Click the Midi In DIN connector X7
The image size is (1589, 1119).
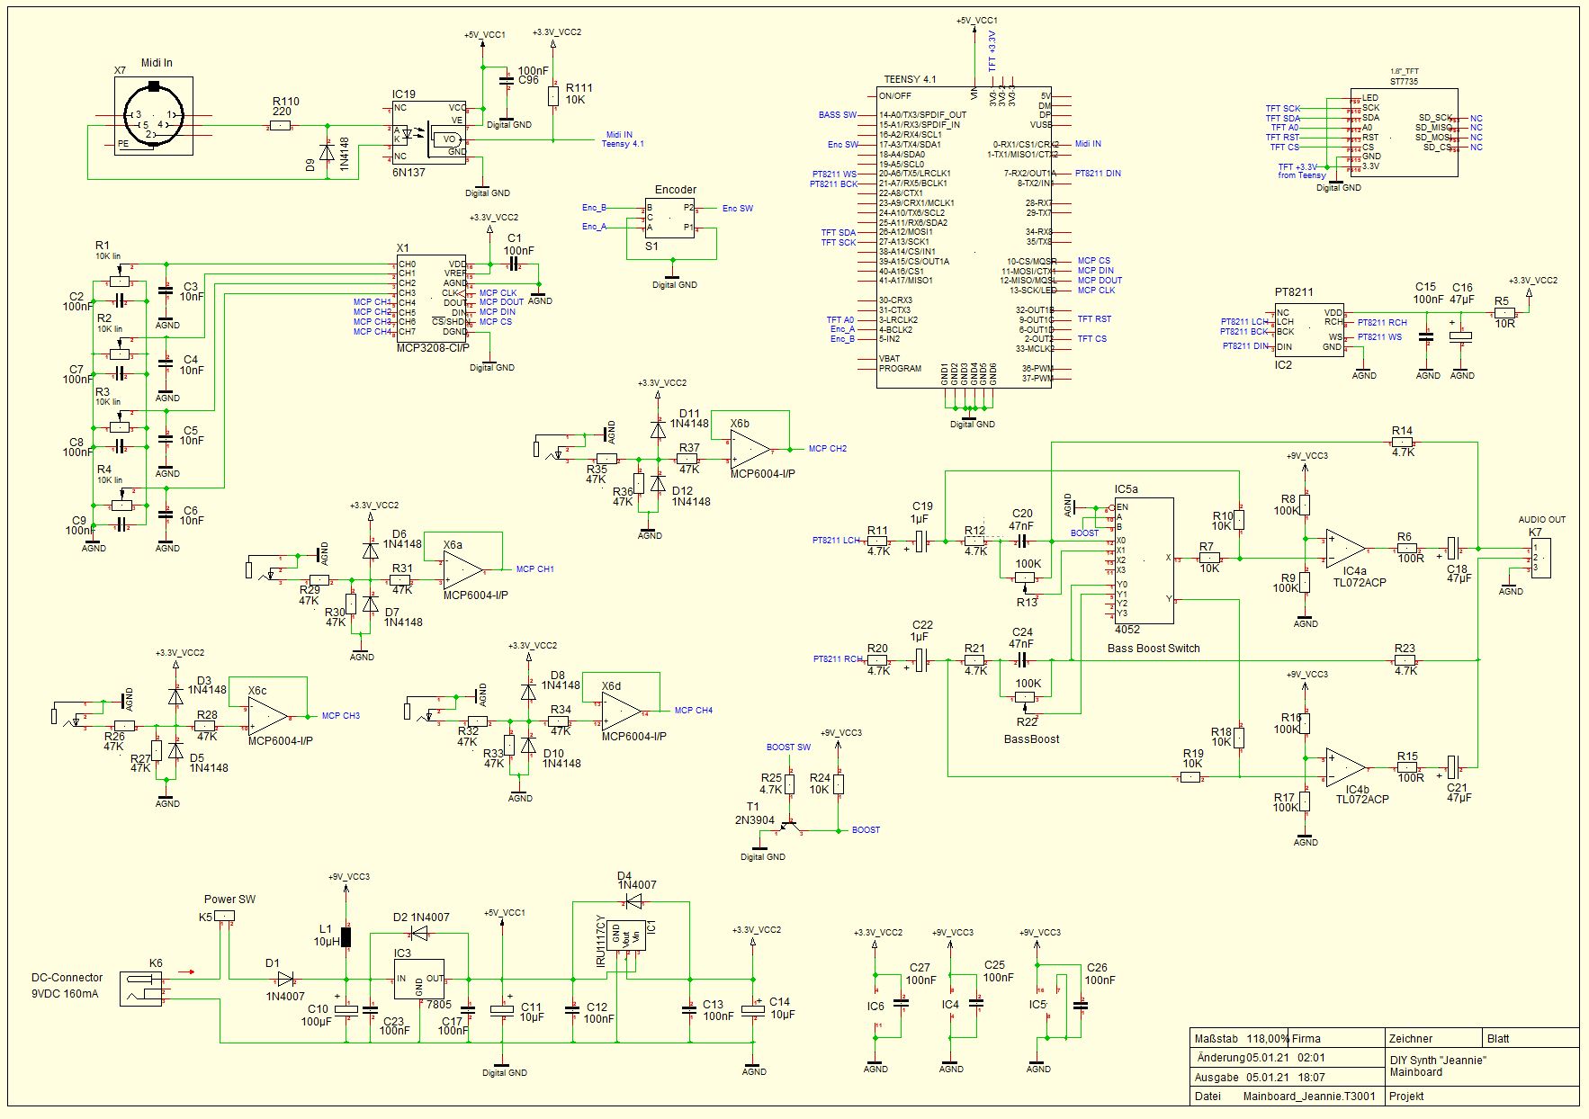point(153,116)
